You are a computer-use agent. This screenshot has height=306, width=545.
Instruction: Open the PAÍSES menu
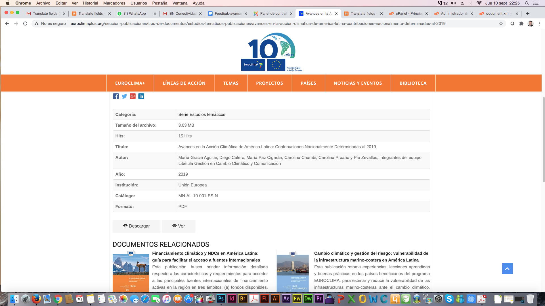click(x=308, y=83)
